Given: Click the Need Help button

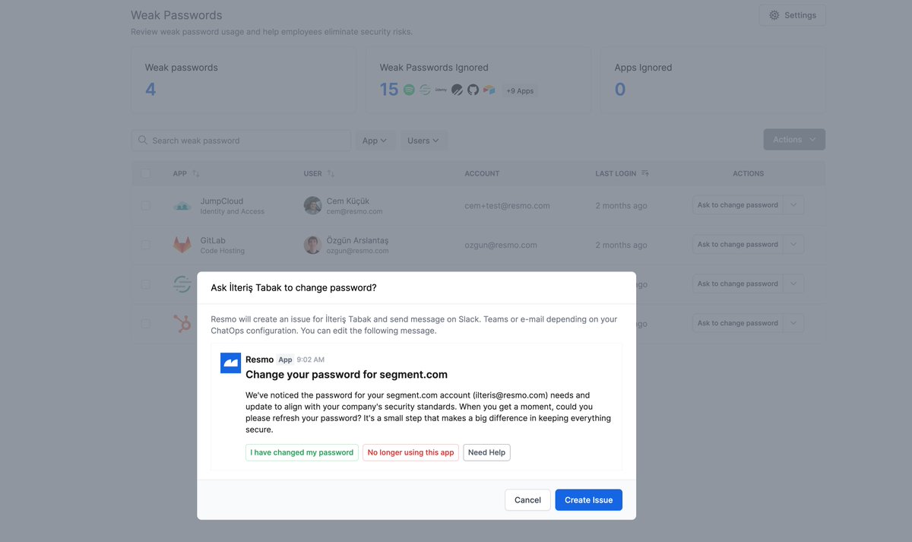Looking at the screenshot, I should [x=486, y=452].
